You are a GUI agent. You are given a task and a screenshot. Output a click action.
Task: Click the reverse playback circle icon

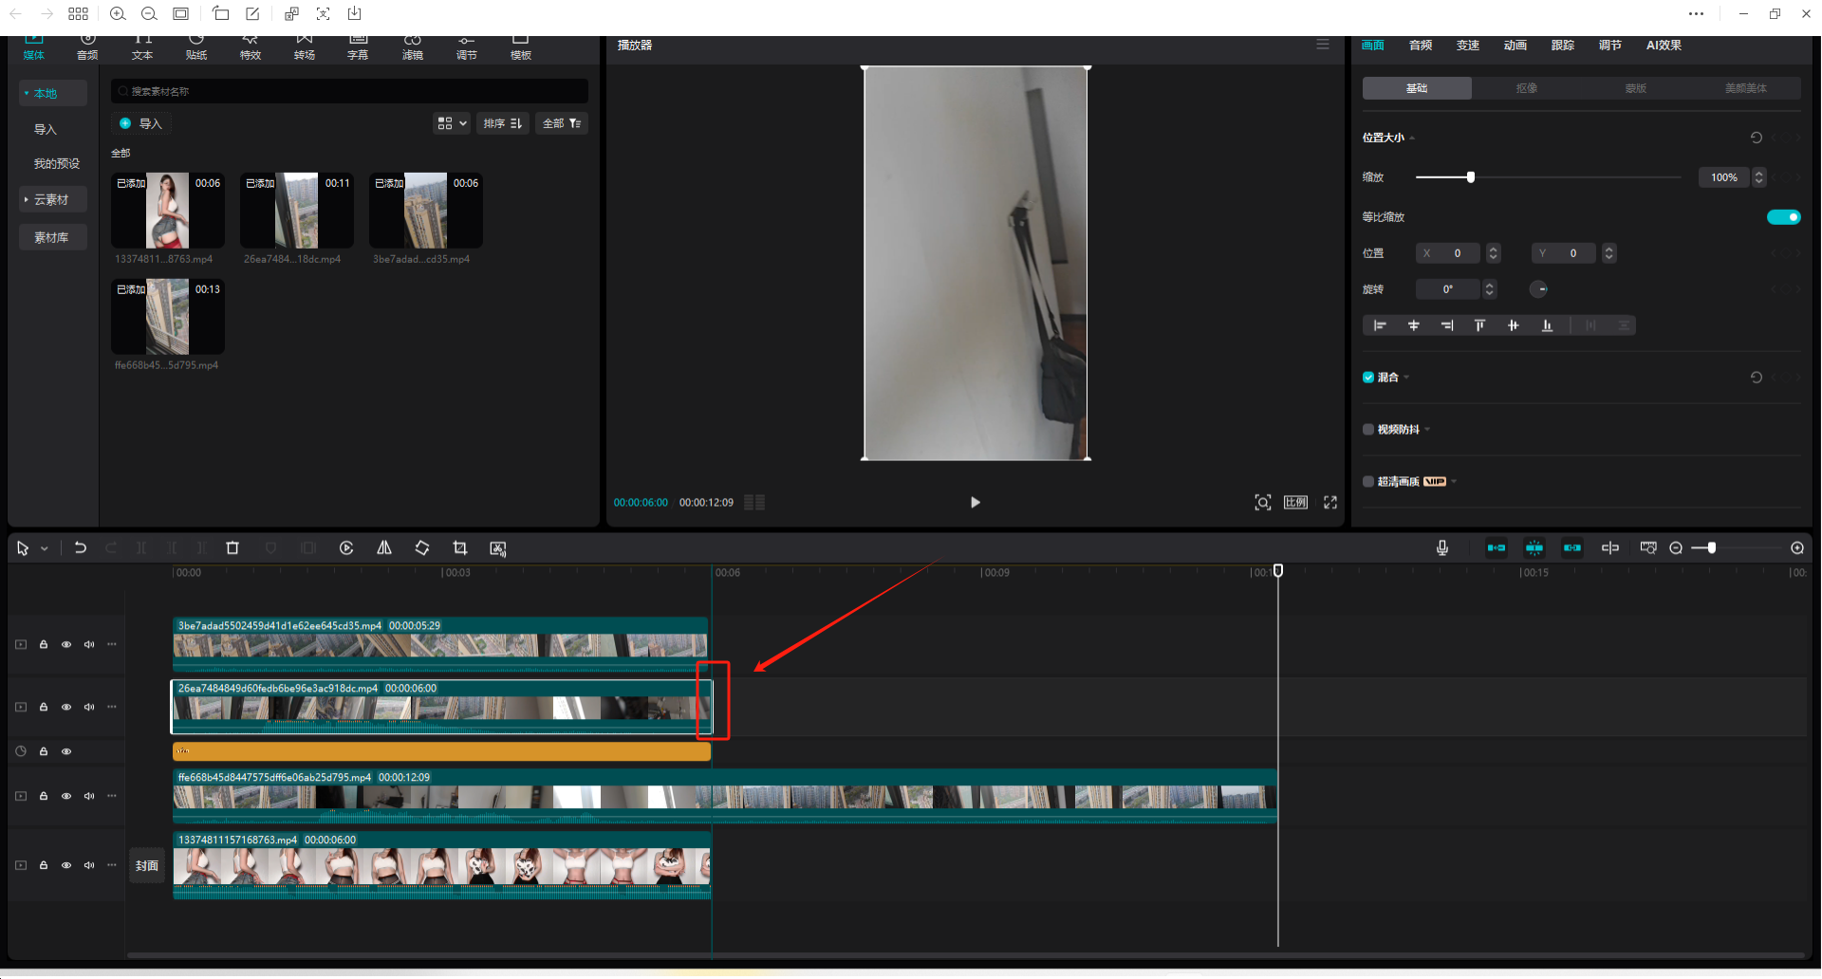point(346,548)
